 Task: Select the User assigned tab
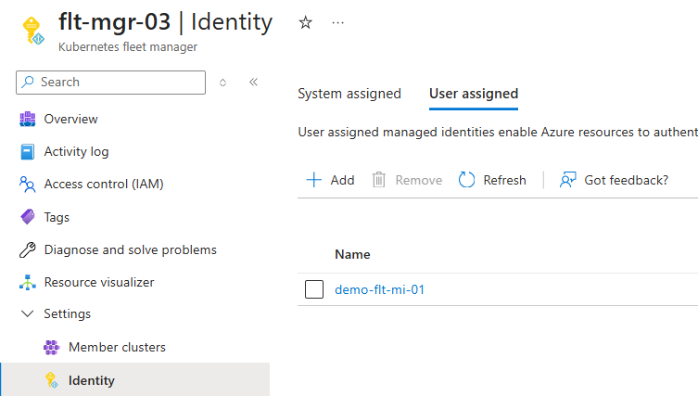[473, 94]
